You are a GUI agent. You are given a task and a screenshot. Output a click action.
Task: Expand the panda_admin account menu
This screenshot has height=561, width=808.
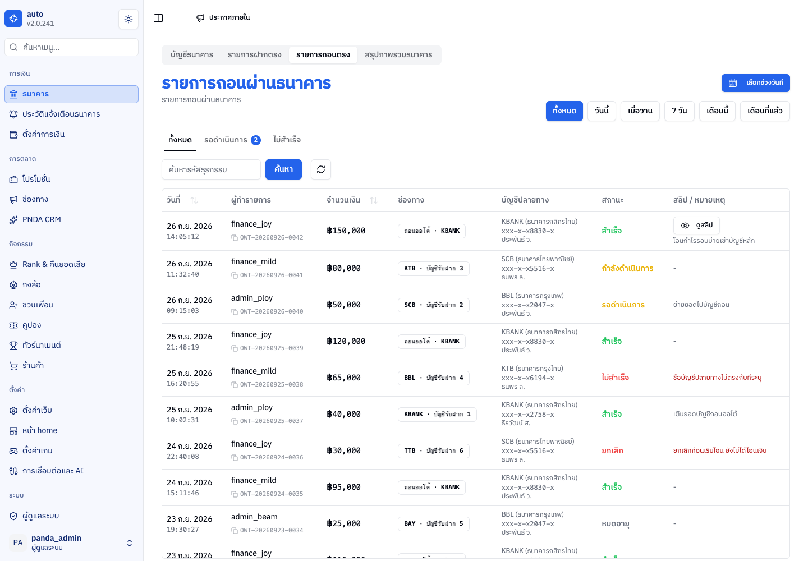[x=71, y=542]
